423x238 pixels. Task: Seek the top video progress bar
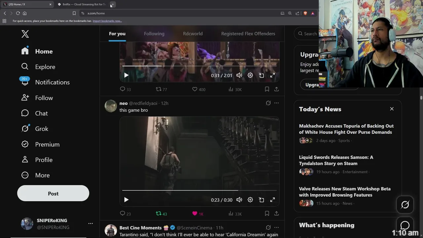pyautogui.click(x=199, y=66)
